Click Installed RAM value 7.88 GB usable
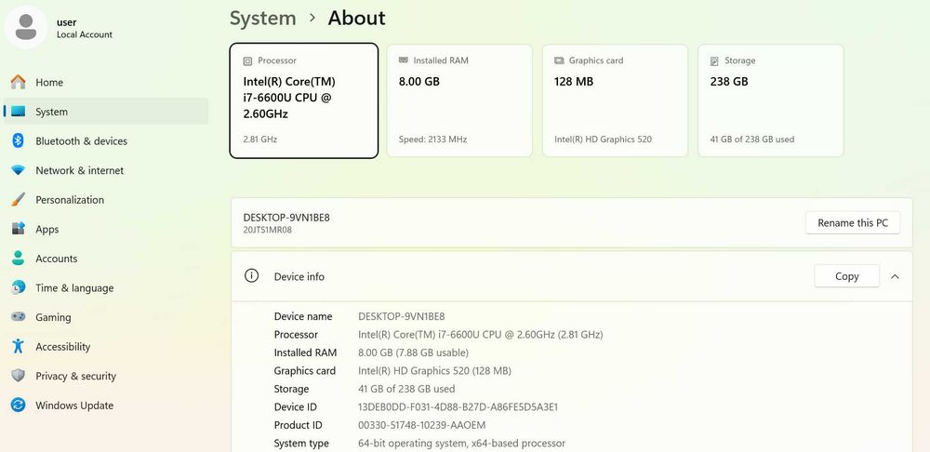This screenshot has height=452, width=930. (414, 352)
